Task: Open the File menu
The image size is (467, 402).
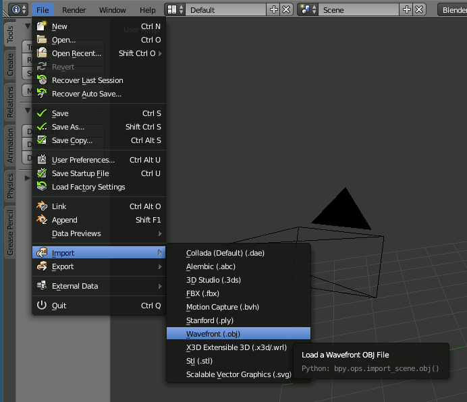Action: pos(43,10)
